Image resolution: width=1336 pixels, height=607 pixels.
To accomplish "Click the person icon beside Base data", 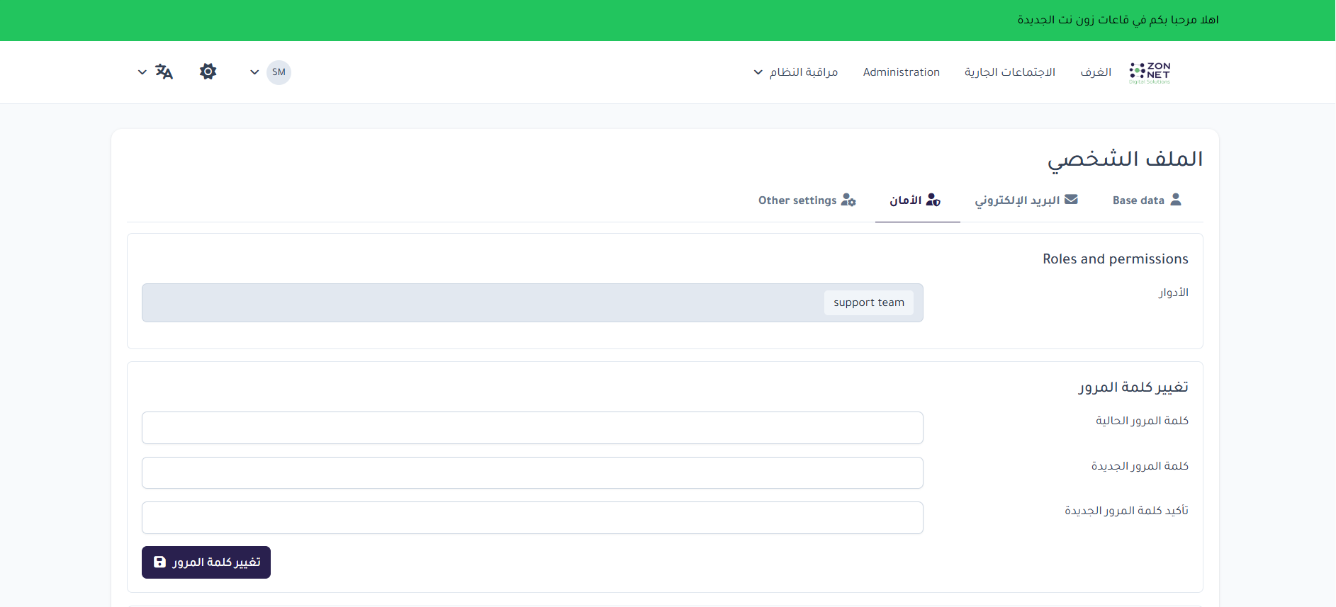I will coord(1176,200).
